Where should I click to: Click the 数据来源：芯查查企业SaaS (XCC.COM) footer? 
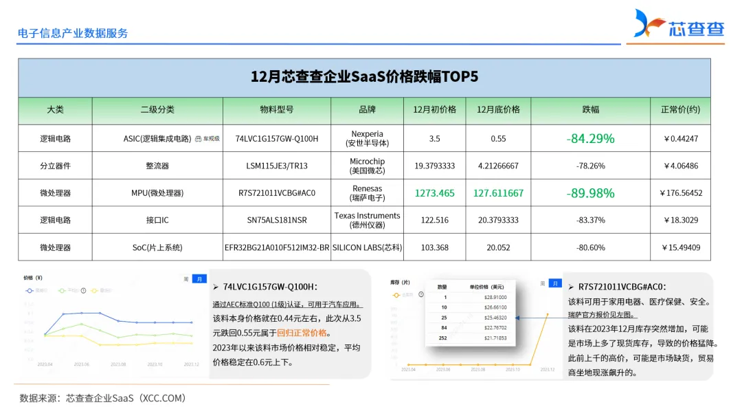point(102,399)
